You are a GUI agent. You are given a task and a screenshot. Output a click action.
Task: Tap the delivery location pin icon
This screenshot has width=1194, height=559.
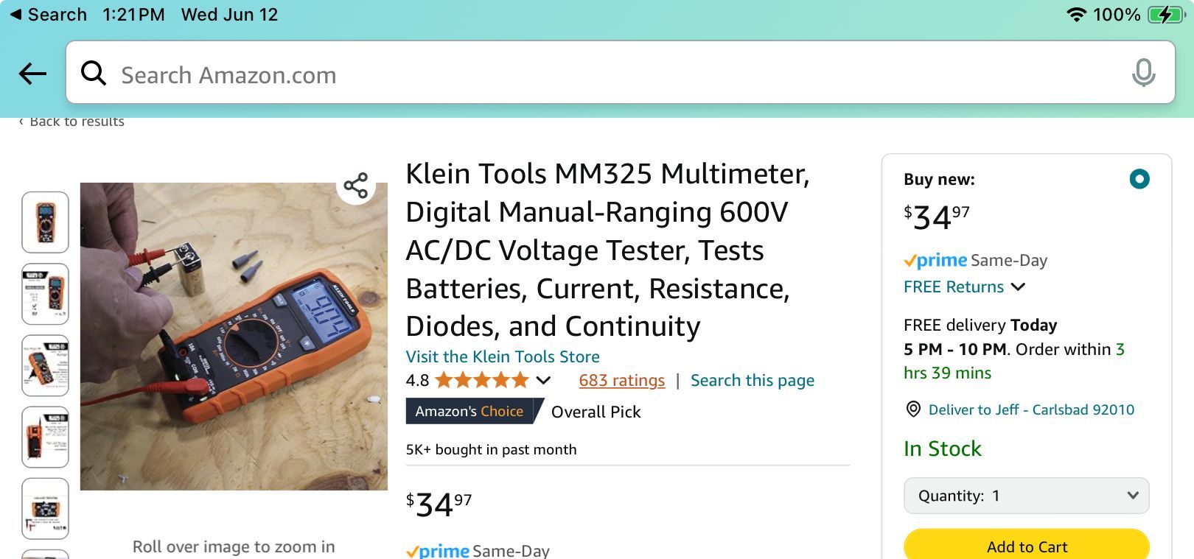pyautogui.click(x=913, y=409)
